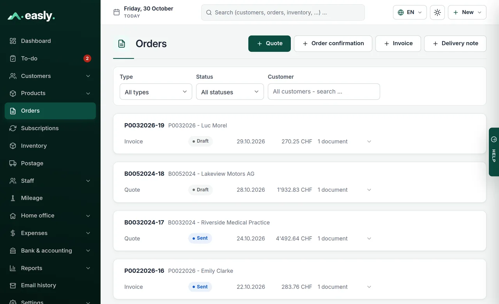The height and width of the screenshot is (304, 499).
Task: Open the EN language dropdown
Action: (x=410, y=12)
